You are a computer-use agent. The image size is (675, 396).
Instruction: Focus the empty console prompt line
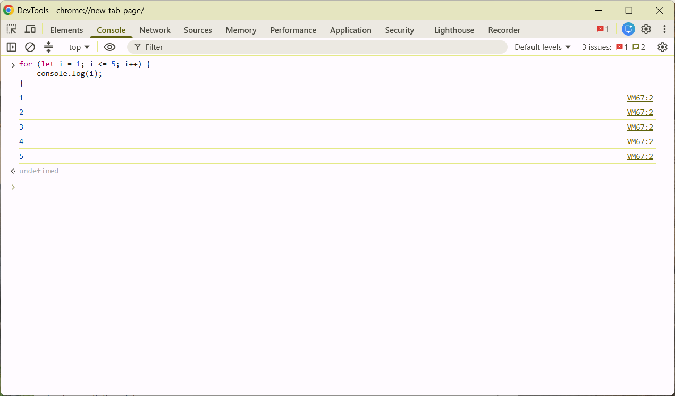click(338, 187)
